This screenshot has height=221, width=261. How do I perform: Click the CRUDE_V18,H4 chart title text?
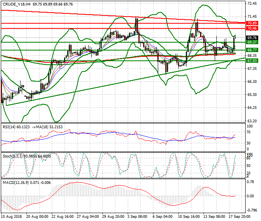(x=17, y=4)
